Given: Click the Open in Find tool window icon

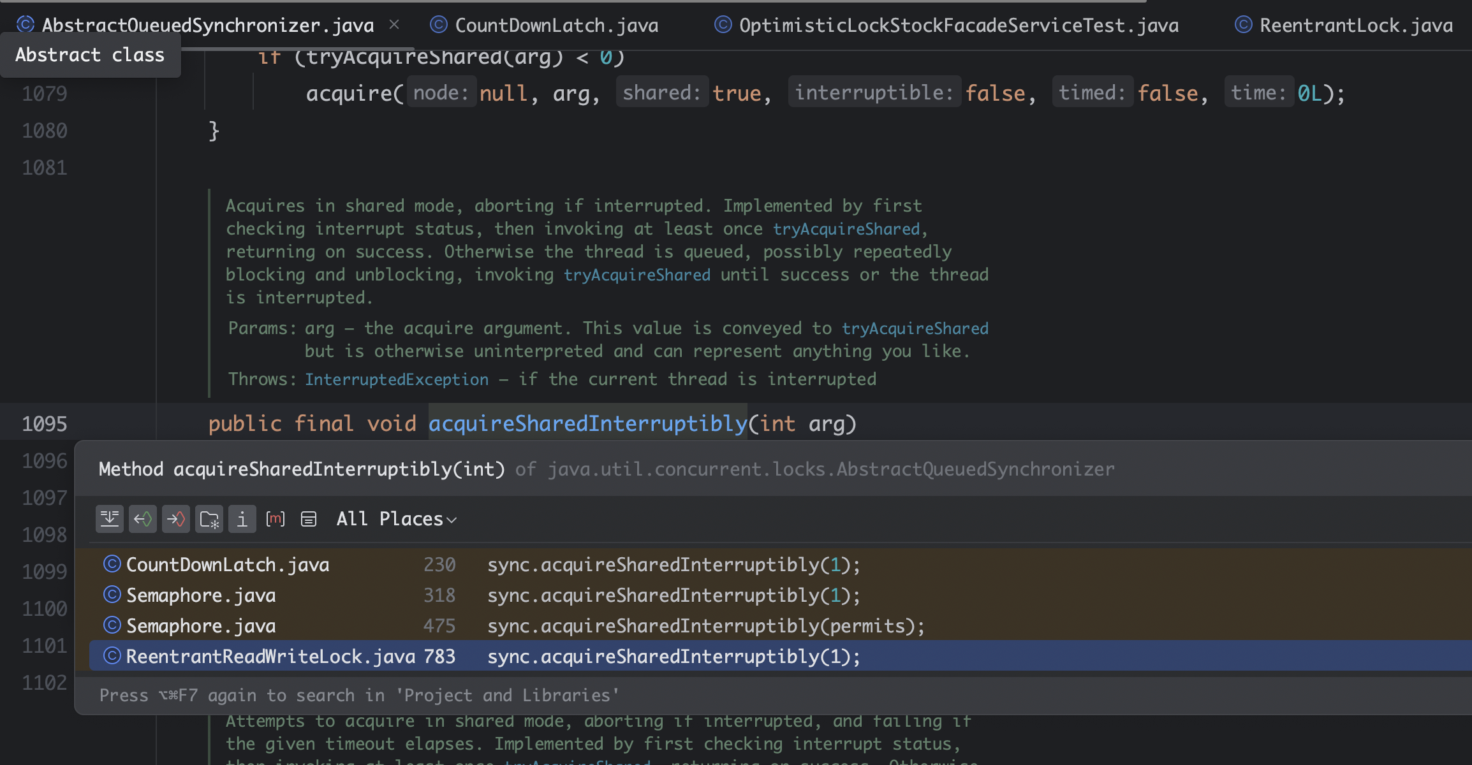Looking at the screenshot, I should click(309, 519).
